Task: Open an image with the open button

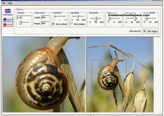Action: [8, 20]
